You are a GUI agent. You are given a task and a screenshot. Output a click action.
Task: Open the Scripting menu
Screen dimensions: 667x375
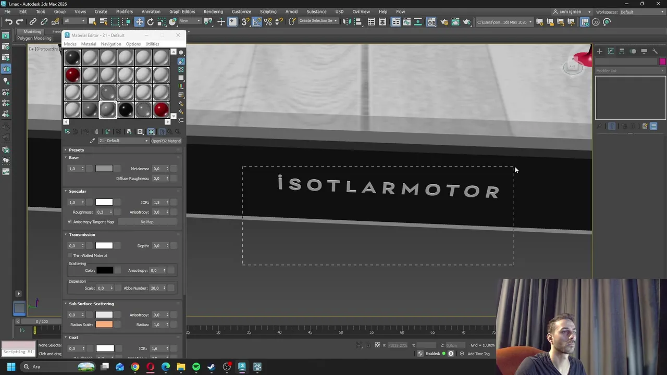268,11
